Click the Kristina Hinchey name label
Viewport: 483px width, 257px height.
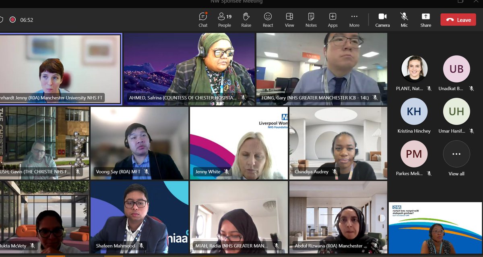pos(414,131)
